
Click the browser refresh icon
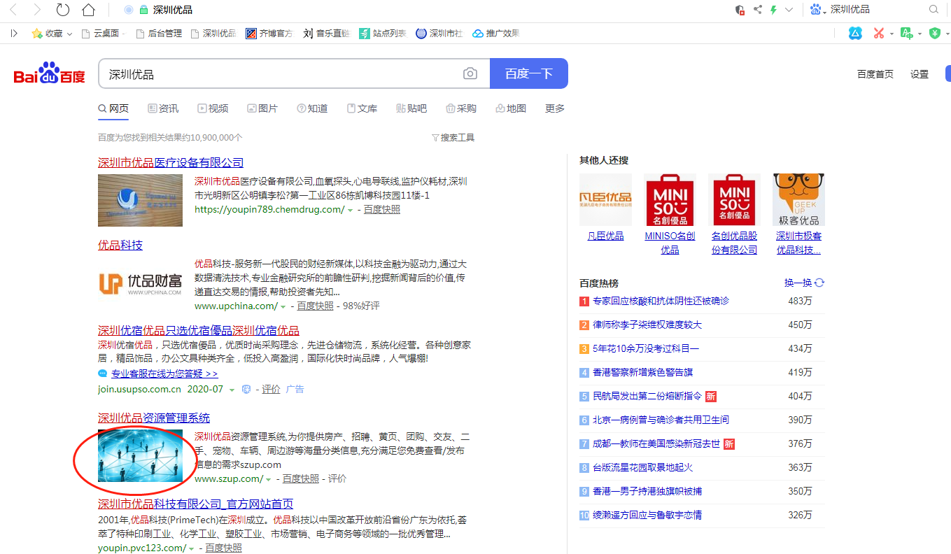coord(63,10)
